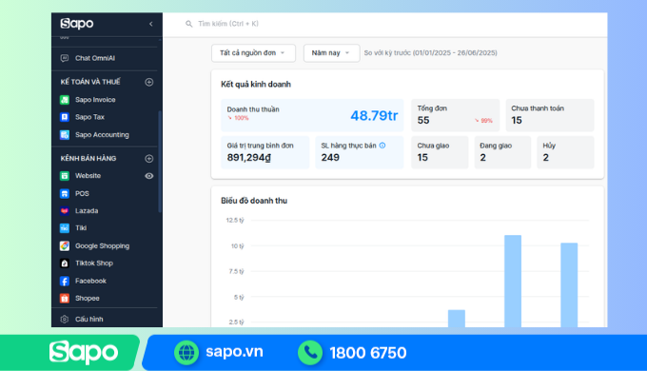The image size is (647, 371).
Task: Open Sapo Tax icon
Action: 65,117
